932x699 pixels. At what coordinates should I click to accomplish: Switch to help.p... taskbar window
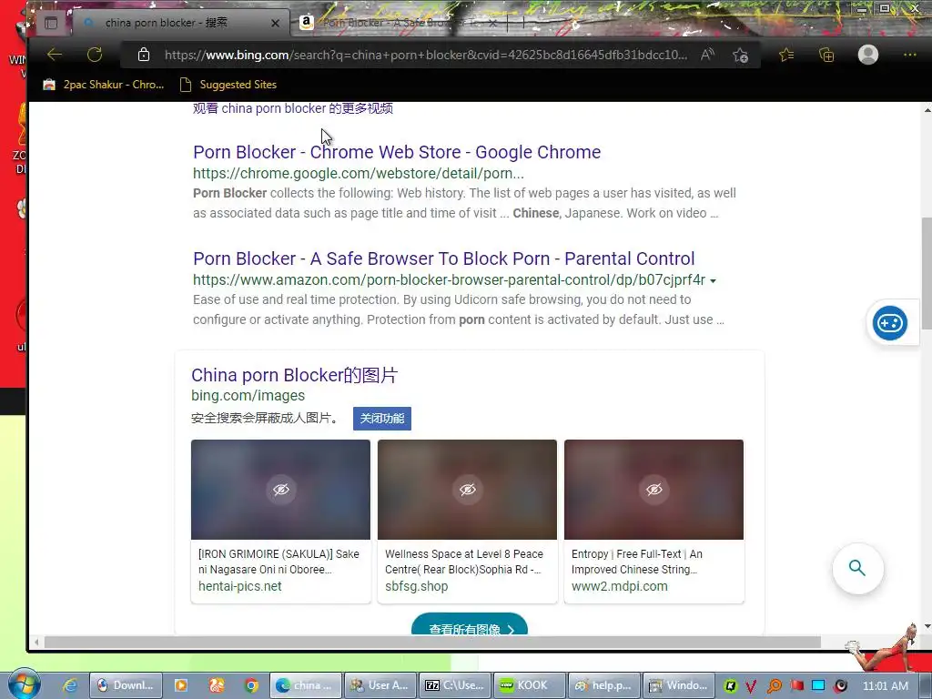604,685
